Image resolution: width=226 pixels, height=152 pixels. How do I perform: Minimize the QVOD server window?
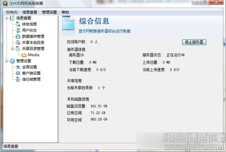197,3
